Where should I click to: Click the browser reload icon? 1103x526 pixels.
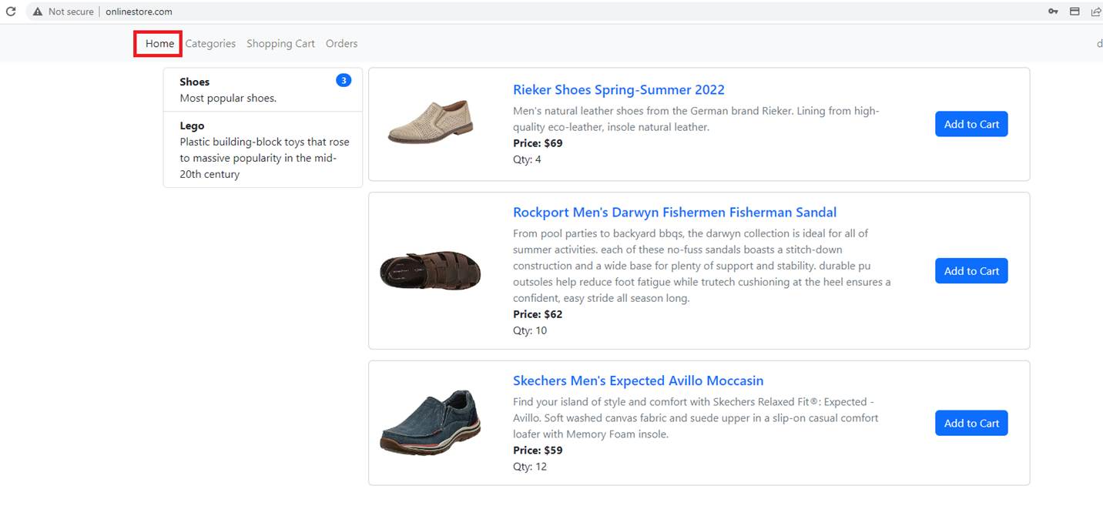pyautogui.click(x=11, y=12)
